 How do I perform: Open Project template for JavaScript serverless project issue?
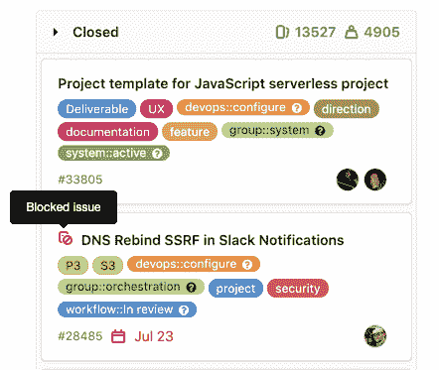(x=223, y=83)
